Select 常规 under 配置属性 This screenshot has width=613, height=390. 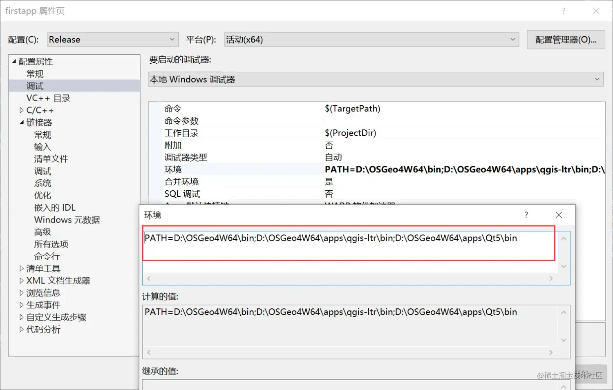click(35, 74)
